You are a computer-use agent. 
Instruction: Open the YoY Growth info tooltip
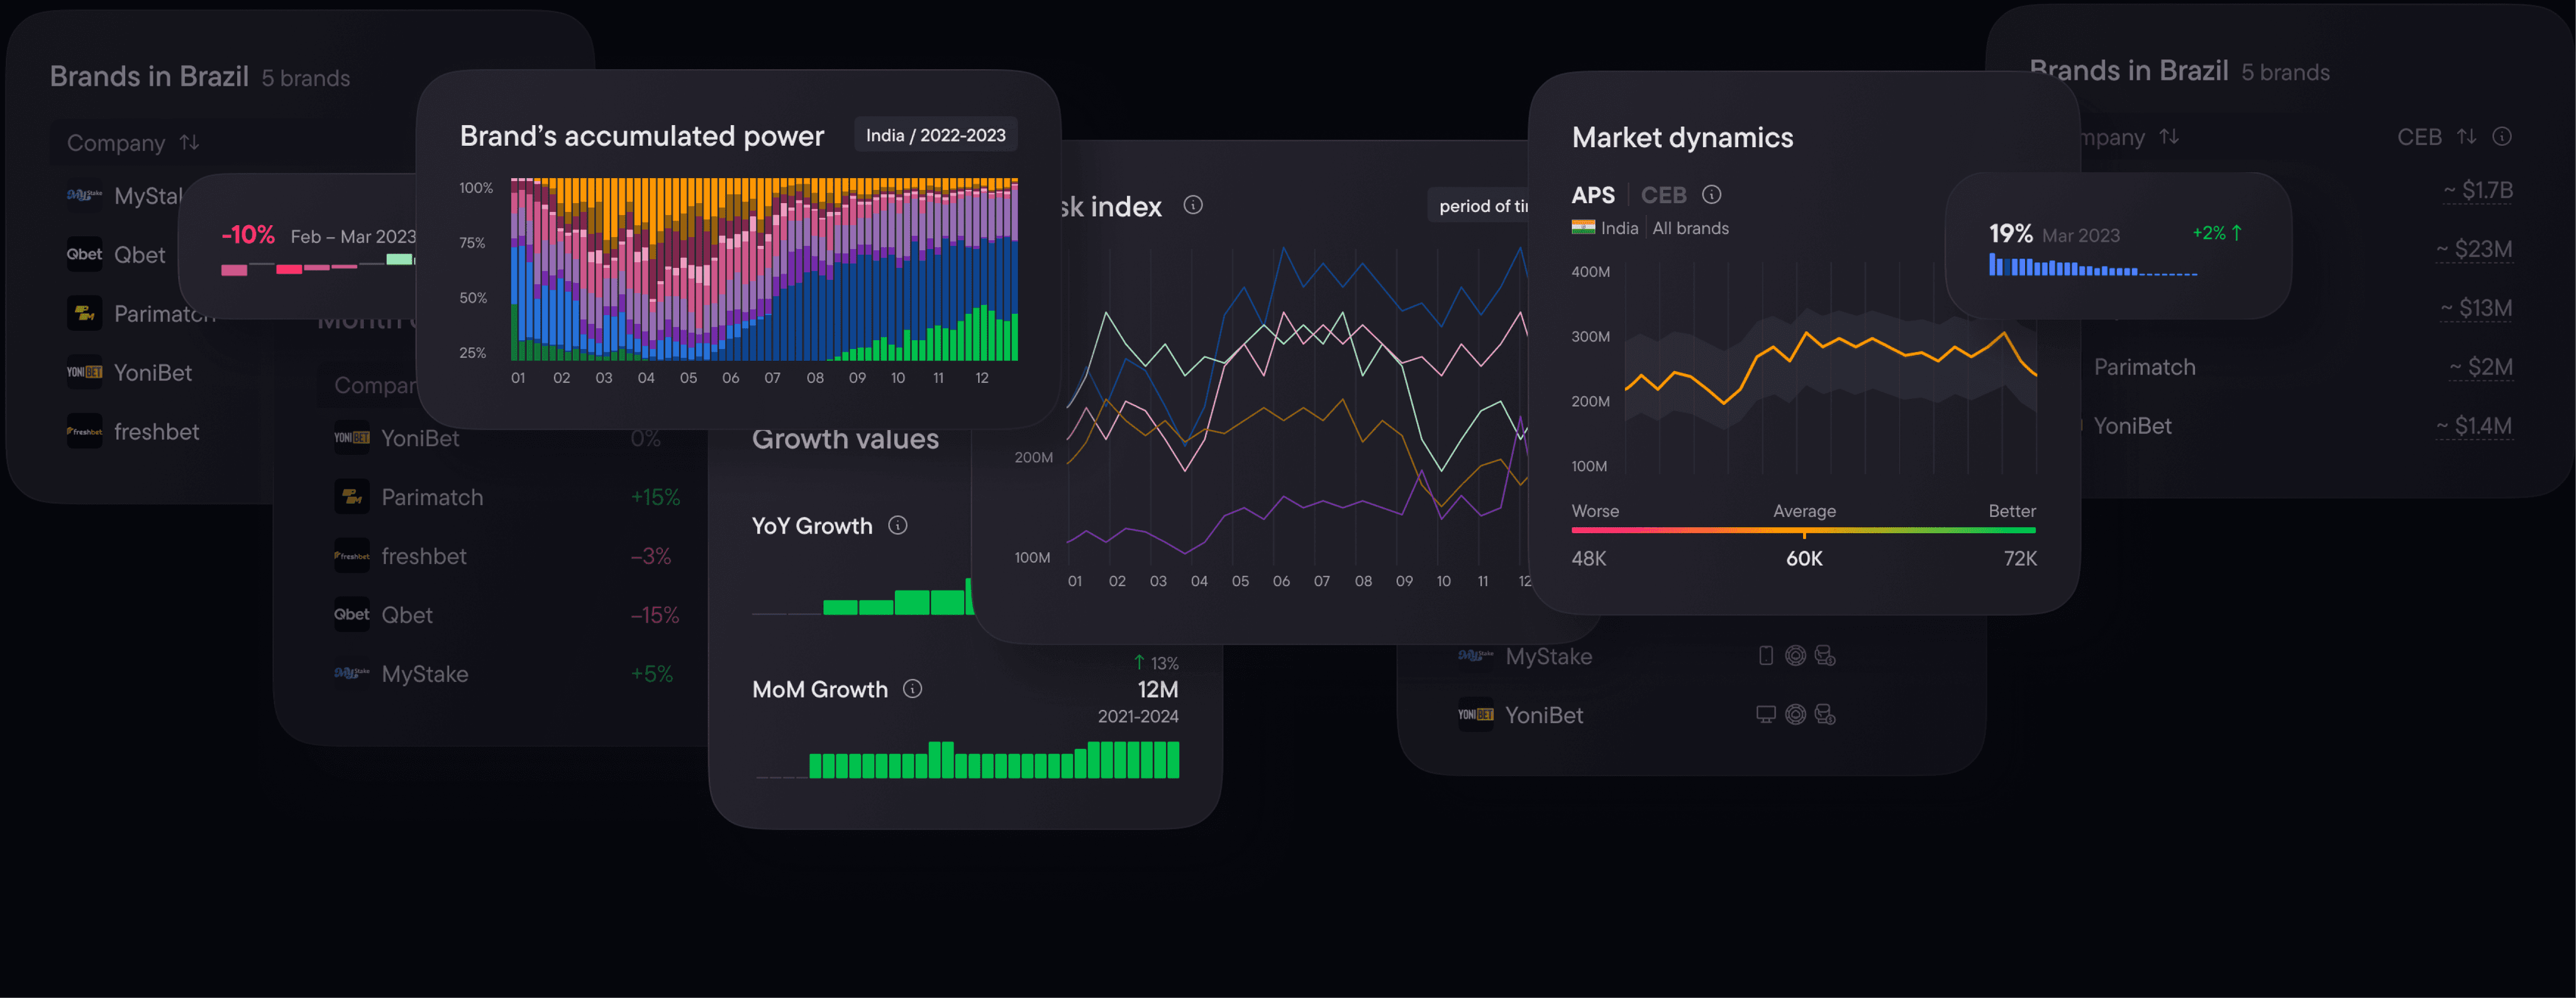click(898, 525)
